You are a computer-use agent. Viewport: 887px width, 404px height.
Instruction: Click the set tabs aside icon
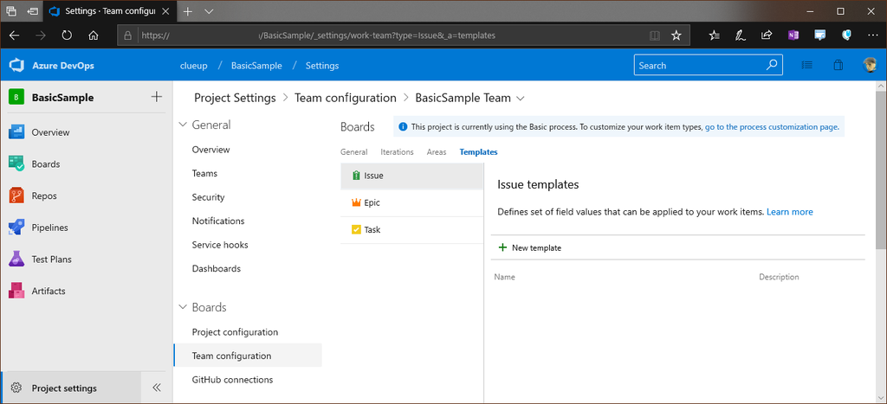tap(33, 10)
